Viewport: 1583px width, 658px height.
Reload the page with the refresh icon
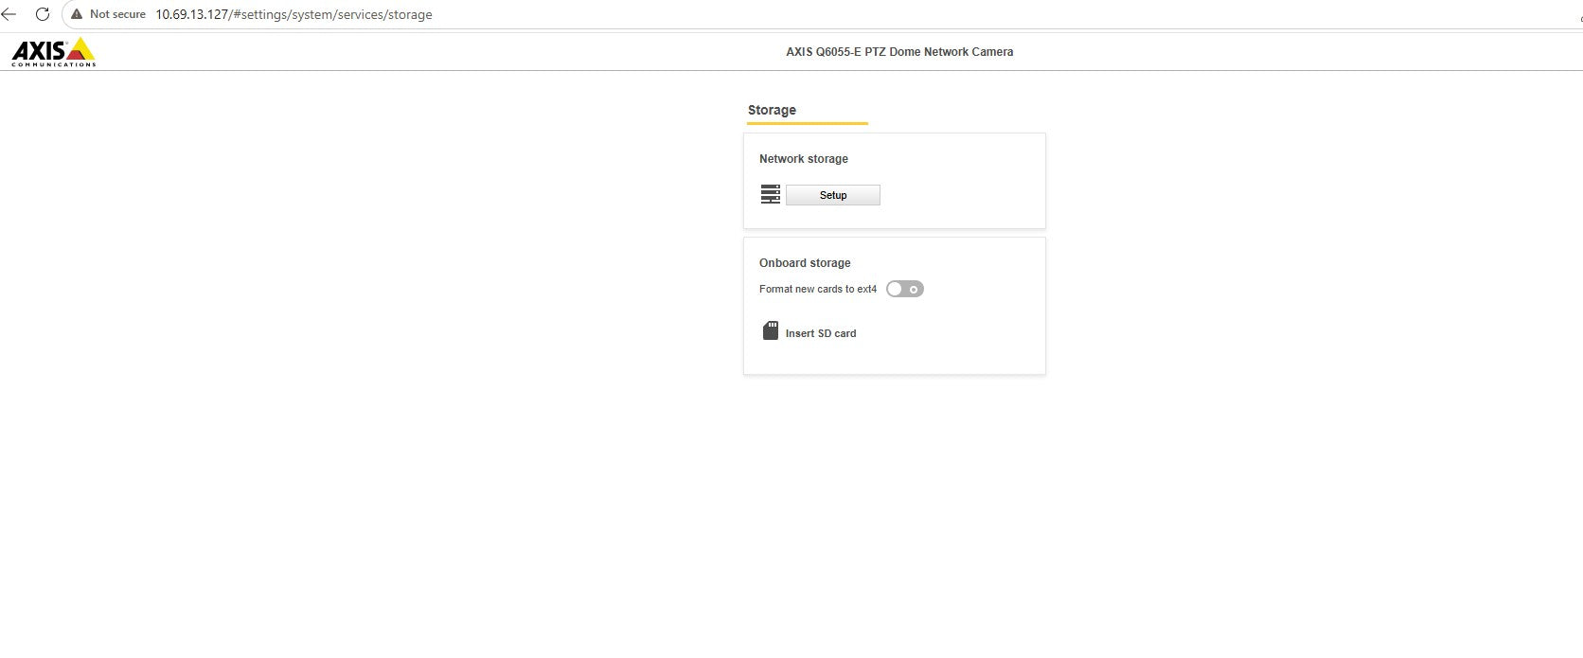[x=42, y=14]
